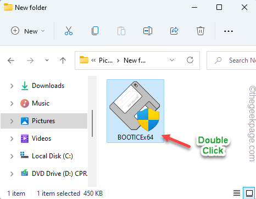
Task: Click the search magnifier icon
Action: pos(218,60)
